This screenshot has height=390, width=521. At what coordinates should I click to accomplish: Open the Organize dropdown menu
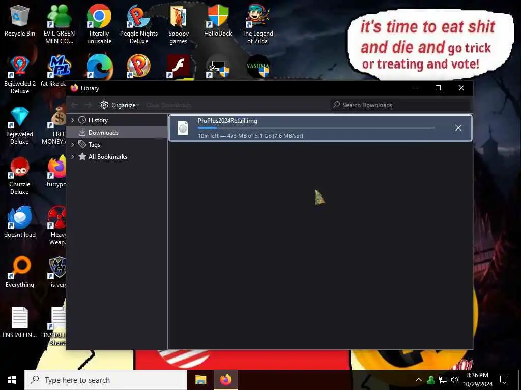pos(120,105)
